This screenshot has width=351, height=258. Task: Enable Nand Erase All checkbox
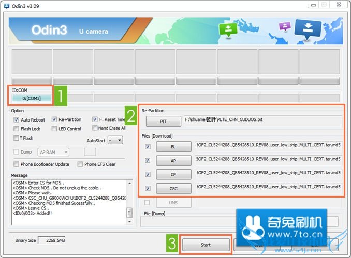tap(95, 128)
